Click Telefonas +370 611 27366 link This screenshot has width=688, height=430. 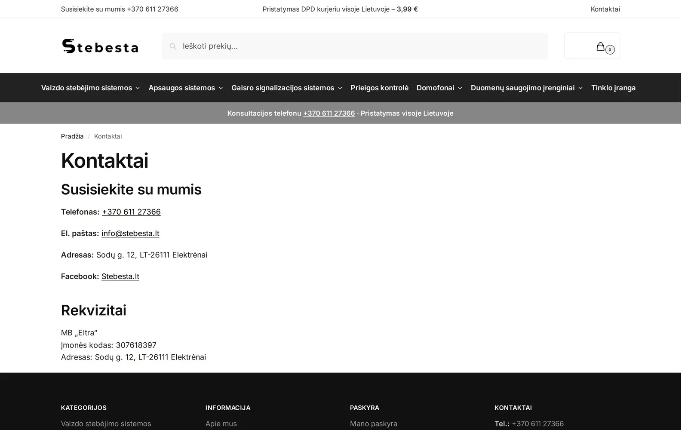pyautogui.click(x=131, y=212)
